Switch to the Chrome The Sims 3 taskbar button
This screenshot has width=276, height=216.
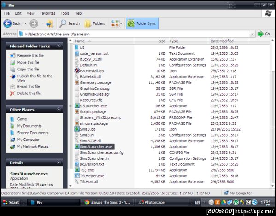(108, 202)
